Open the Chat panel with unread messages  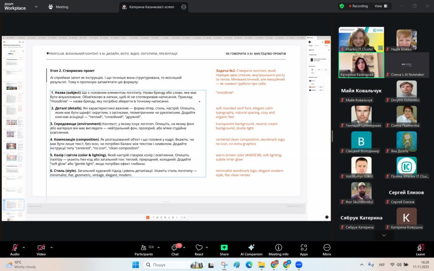[175, 248]
